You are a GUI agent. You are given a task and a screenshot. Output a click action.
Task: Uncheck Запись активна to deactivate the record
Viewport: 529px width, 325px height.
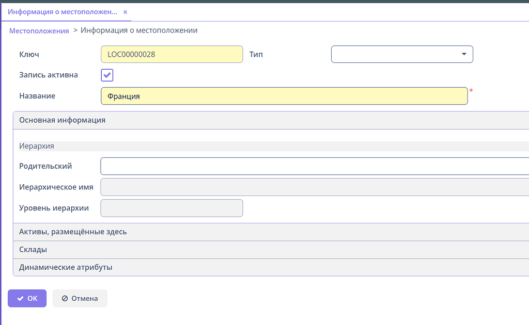coord(107,75)
